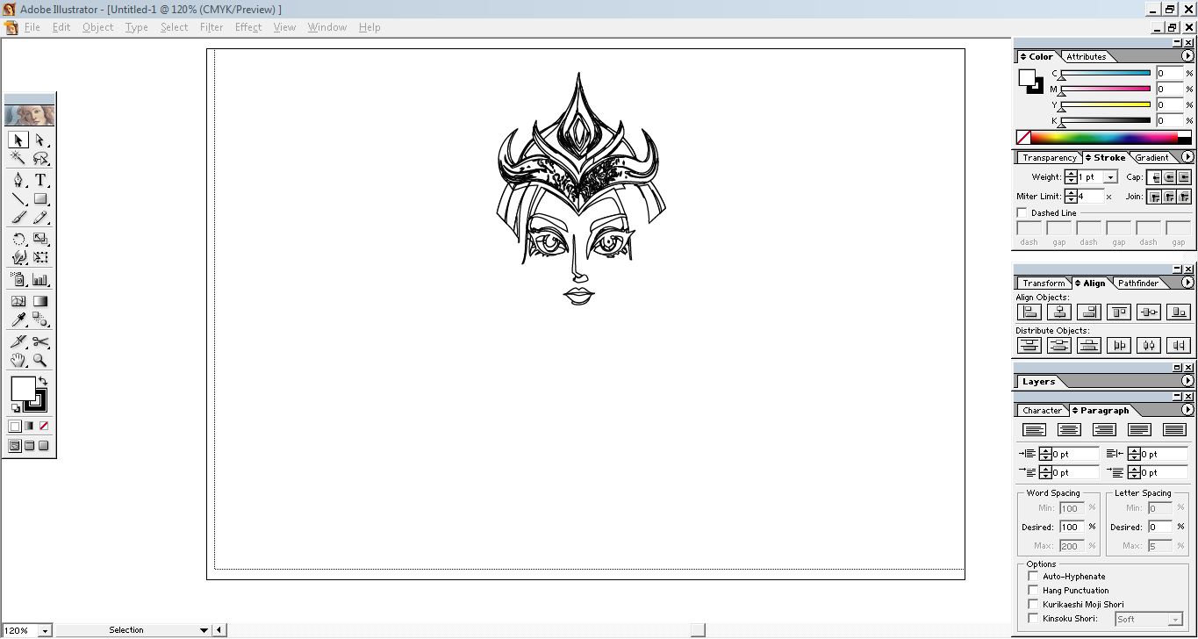Select the Selection arrow tool
1198x639 pixels.
tap(18, 140)
